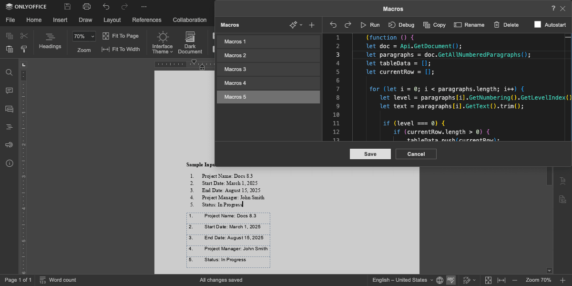Open the File menu
Viewport: 572px width, 286px height.
coord(10,20)
